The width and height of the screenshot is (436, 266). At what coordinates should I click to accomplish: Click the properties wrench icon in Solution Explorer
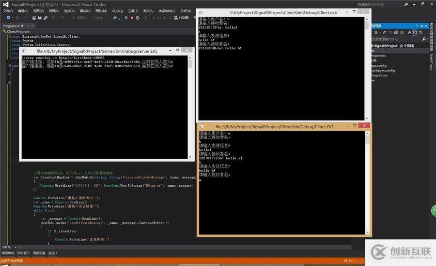[409, 32]
